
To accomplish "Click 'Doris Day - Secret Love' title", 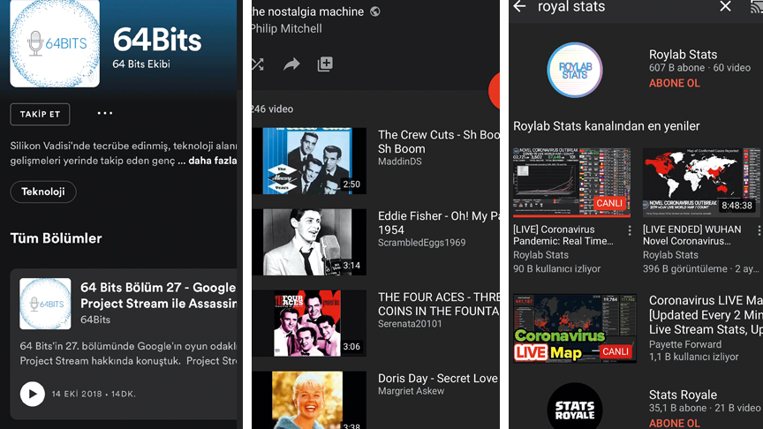I will 438,379.
